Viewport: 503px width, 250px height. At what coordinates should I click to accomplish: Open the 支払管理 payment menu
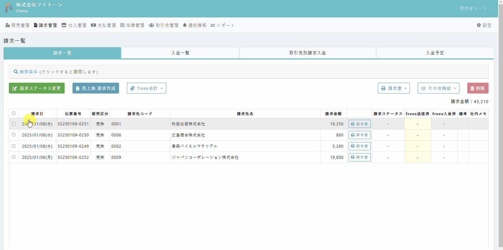(x=103, y=25)
